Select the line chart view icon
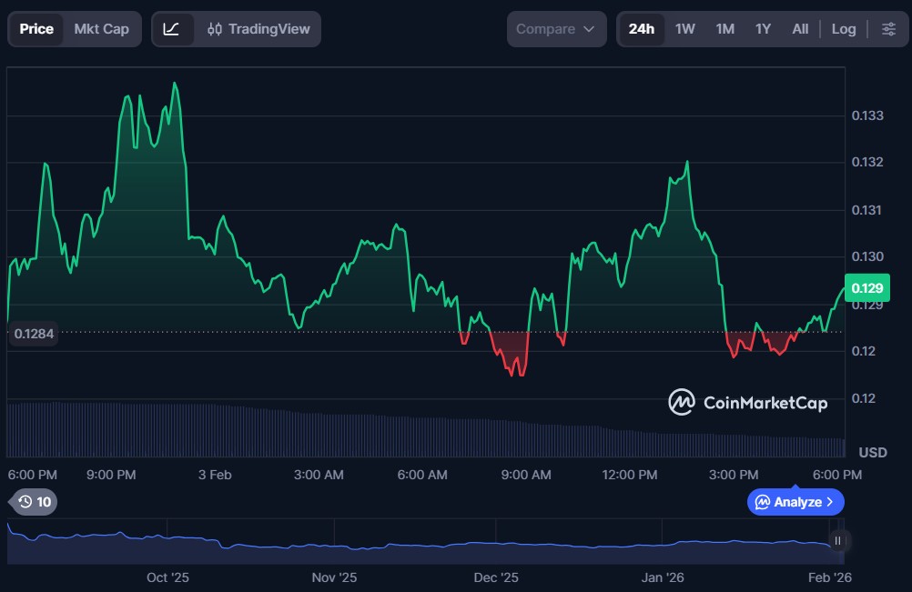This screenshot has width=912, height=592. [x=172, y=29]
